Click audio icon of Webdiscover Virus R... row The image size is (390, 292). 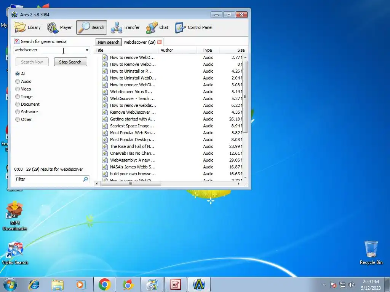(105, 92)
